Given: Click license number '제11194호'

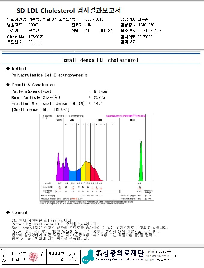Looking at the screenshot, I should coord(18,253).
